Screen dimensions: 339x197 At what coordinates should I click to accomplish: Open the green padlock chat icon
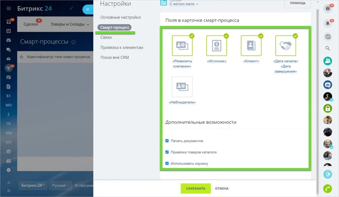(x=328, y=108)
